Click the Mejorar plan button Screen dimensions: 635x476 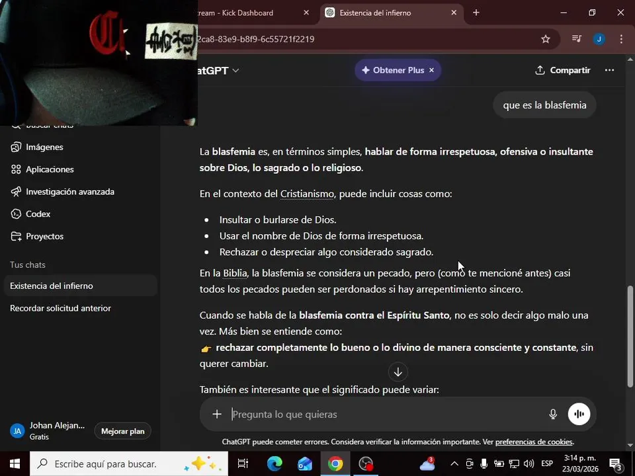tap(123, 431)
